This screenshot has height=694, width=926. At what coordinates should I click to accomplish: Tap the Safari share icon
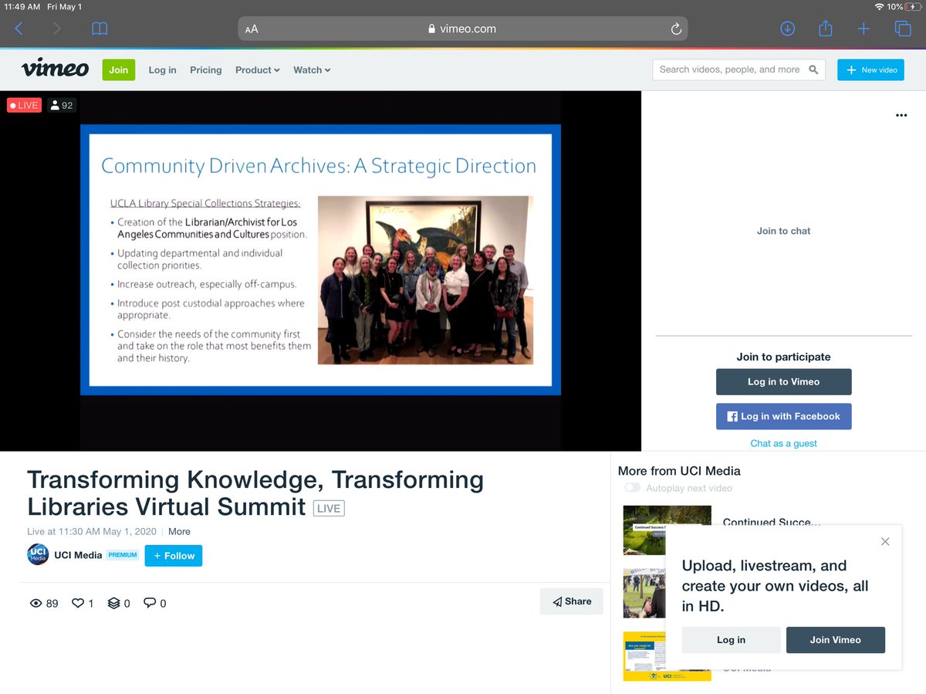click(x=825, y=28)
